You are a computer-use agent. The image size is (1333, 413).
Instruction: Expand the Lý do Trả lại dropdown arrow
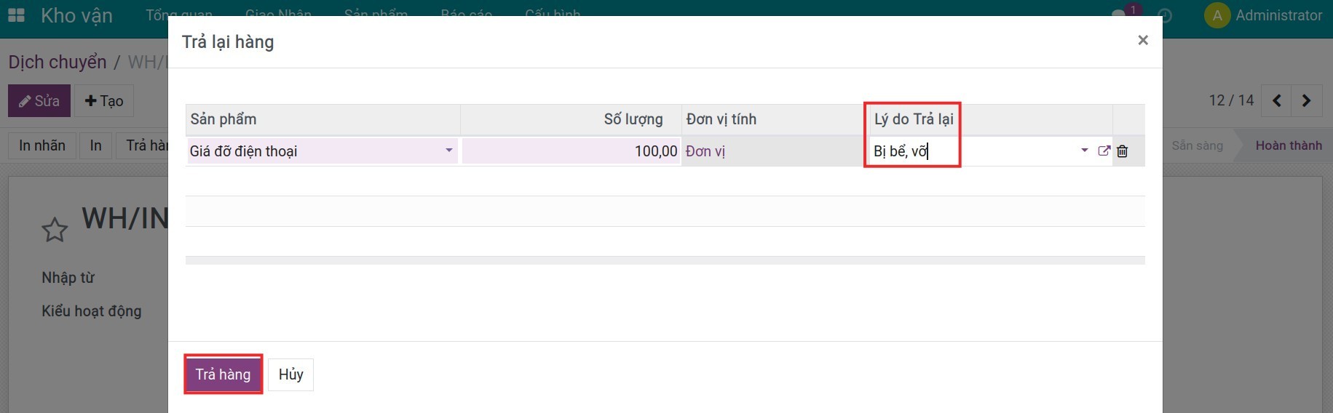point(1084,151)
